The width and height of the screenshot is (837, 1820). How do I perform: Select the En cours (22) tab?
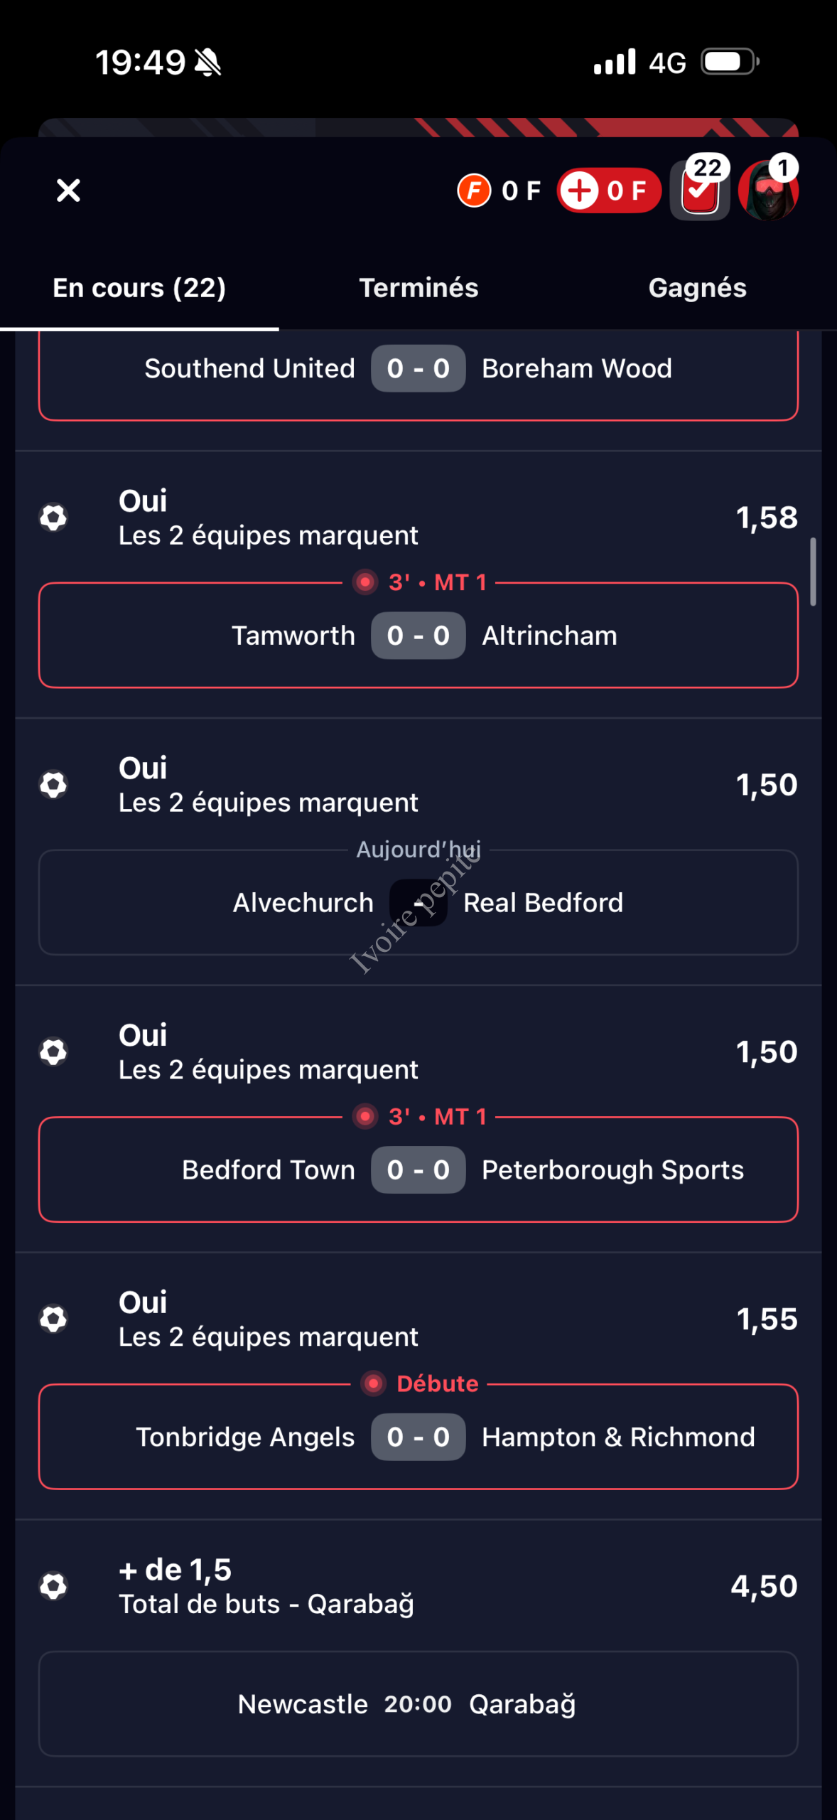tap(139, 288)
